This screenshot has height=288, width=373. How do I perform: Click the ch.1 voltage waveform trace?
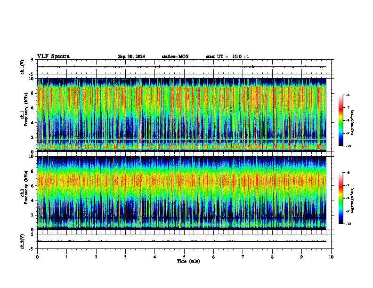point(182,67)
